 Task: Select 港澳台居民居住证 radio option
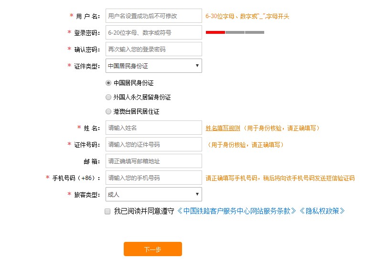(108, 111)
